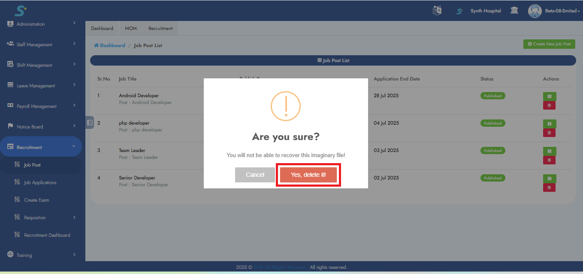
Task: Switch to the MOM tab
Action: pyautogui.click(x=131, y=28)
